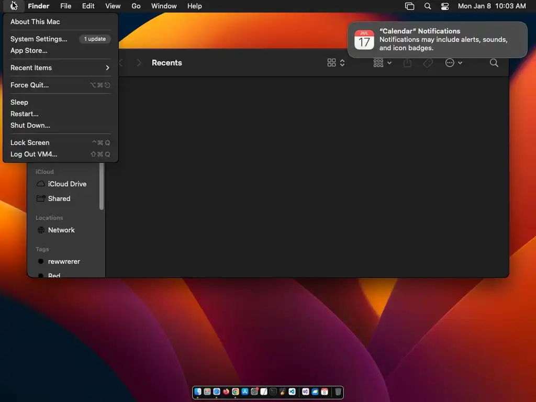Click Tags section header
Screen dimensions: 536x402
42,249
